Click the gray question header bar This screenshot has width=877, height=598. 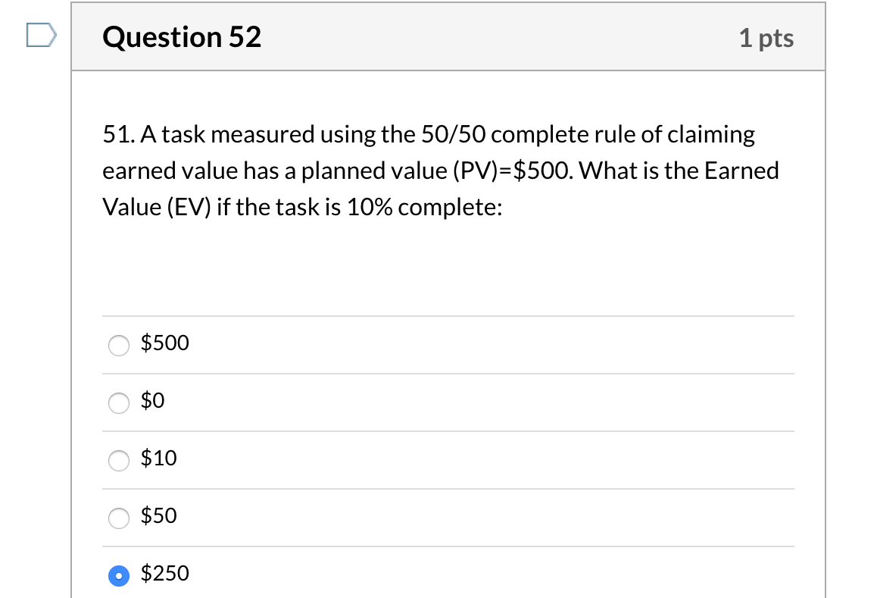tap(448, 36)
